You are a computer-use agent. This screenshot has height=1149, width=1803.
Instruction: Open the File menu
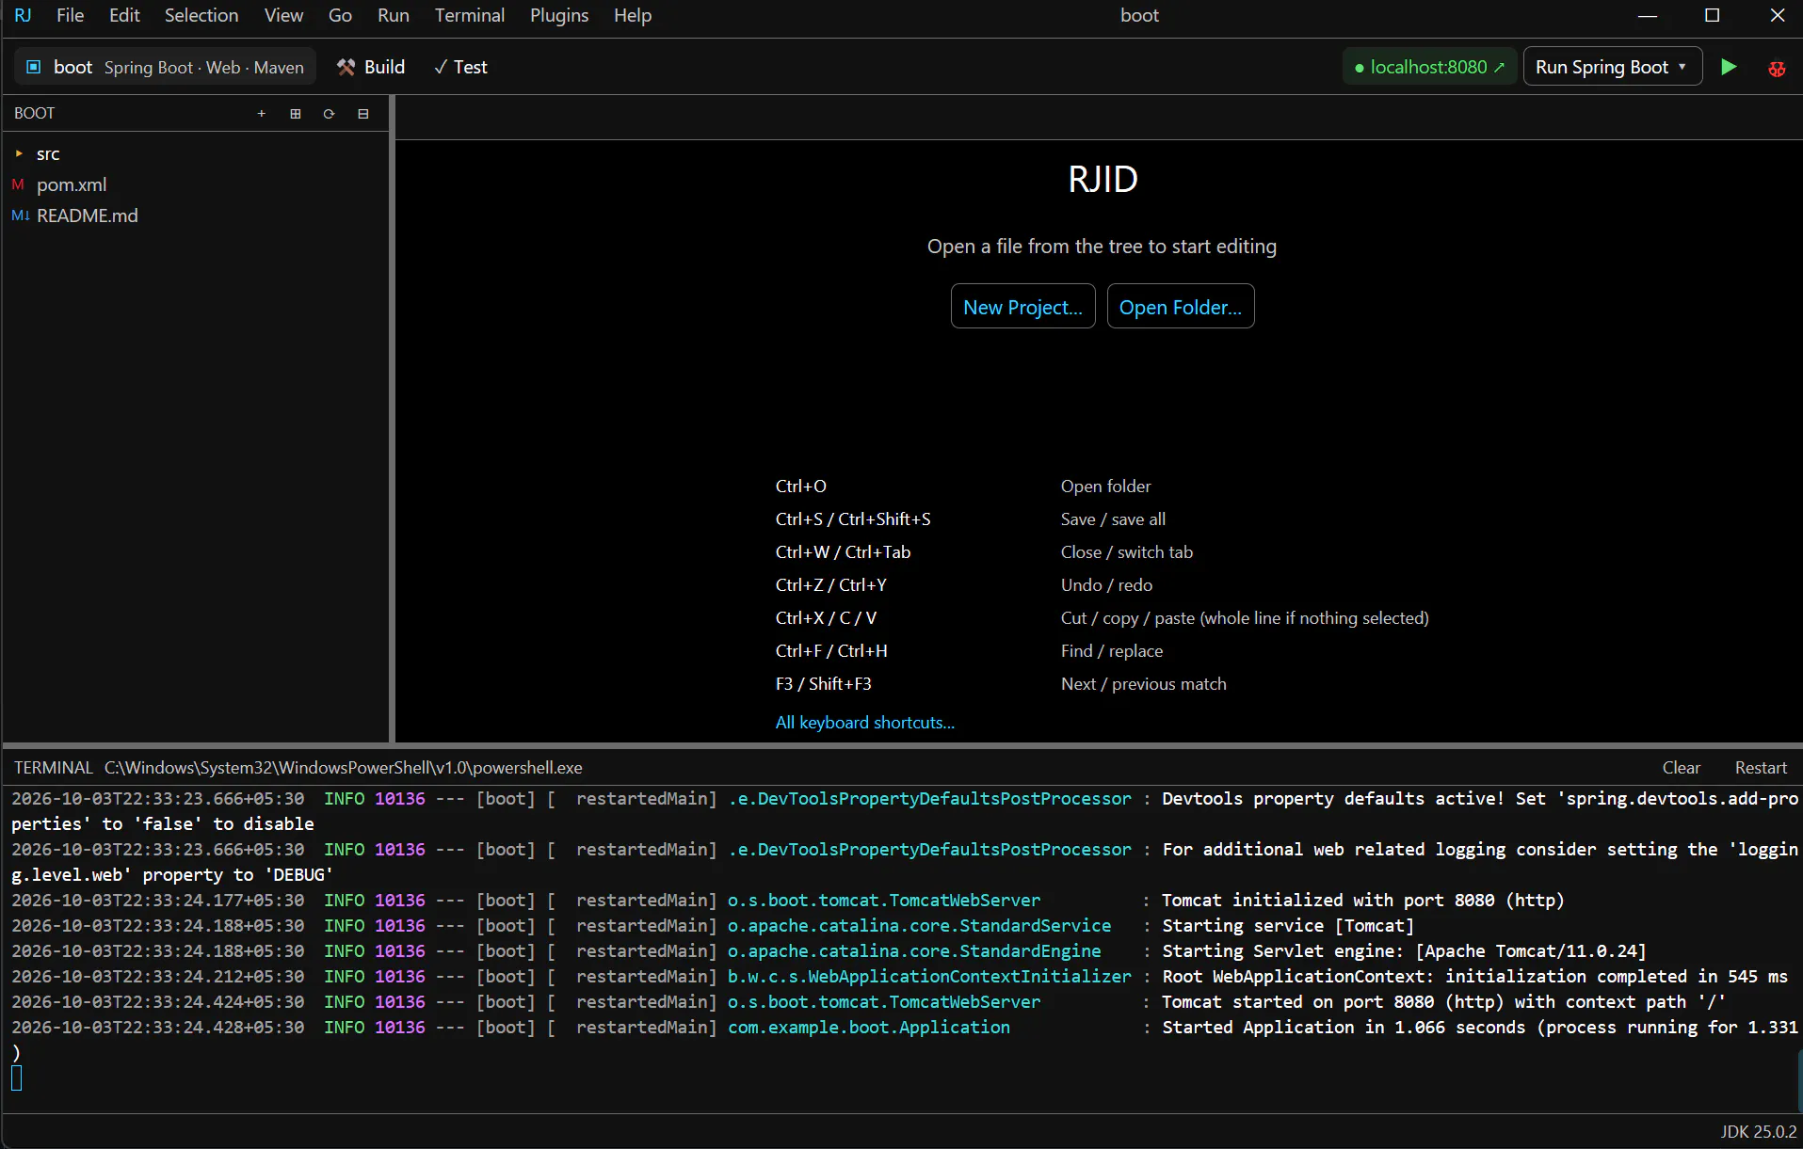(x=70, y=15)
